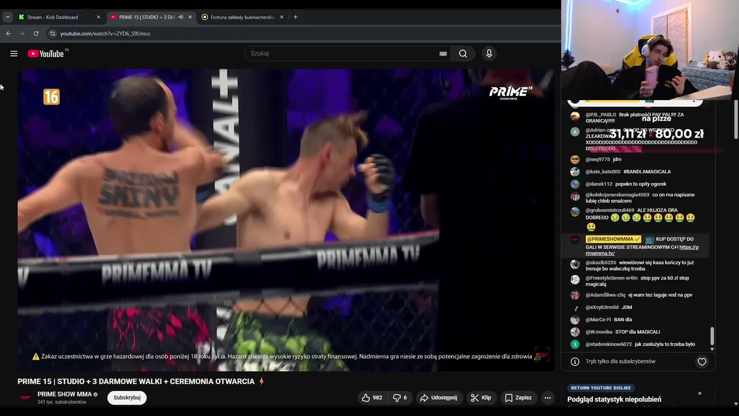Click the video player frame
Screen dimensions: 739x416
coord(286,220)
